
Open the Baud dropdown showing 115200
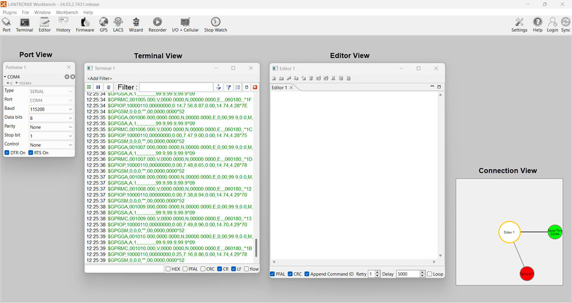point(51,109)
